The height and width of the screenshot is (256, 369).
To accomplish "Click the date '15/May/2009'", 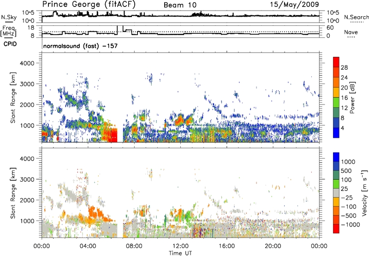I will tap(294, 4).
